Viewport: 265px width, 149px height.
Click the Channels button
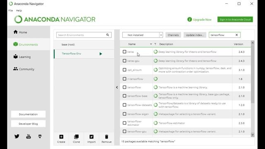(x=173, y=35)
